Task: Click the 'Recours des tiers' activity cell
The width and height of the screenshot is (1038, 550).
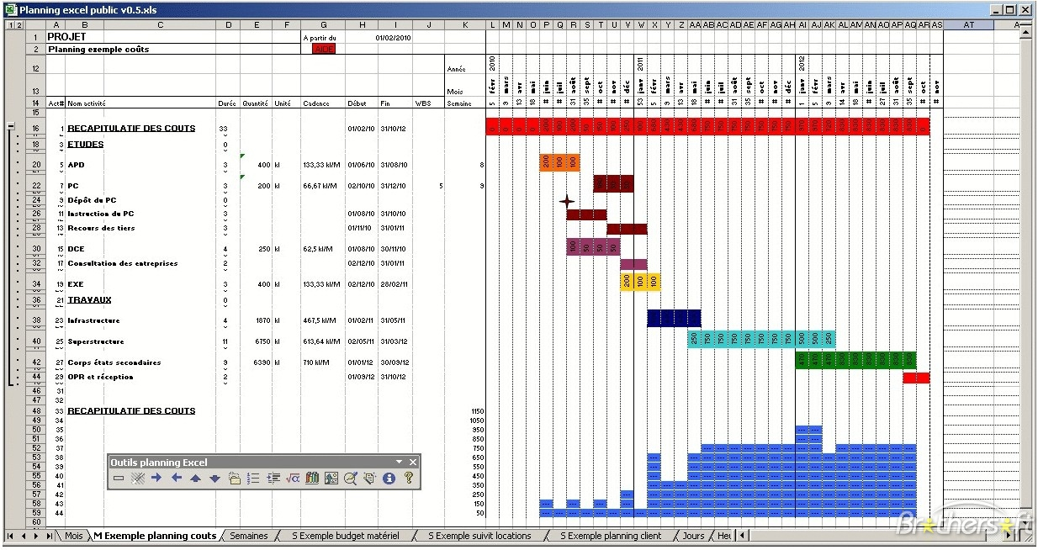Action: 101,228
